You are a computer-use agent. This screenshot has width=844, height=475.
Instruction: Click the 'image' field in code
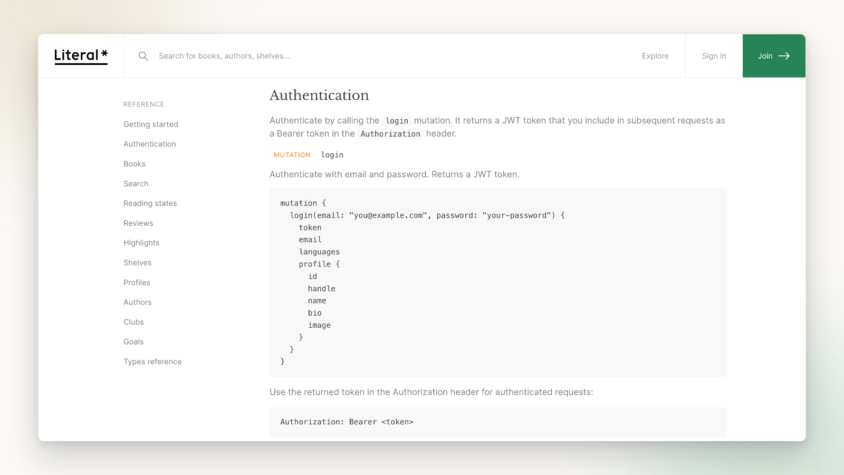click(x=320, y=326)
